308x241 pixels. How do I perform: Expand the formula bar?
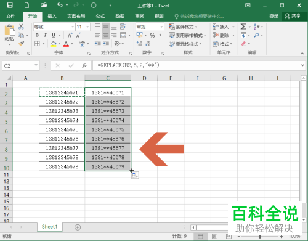[x=302, y=65]
